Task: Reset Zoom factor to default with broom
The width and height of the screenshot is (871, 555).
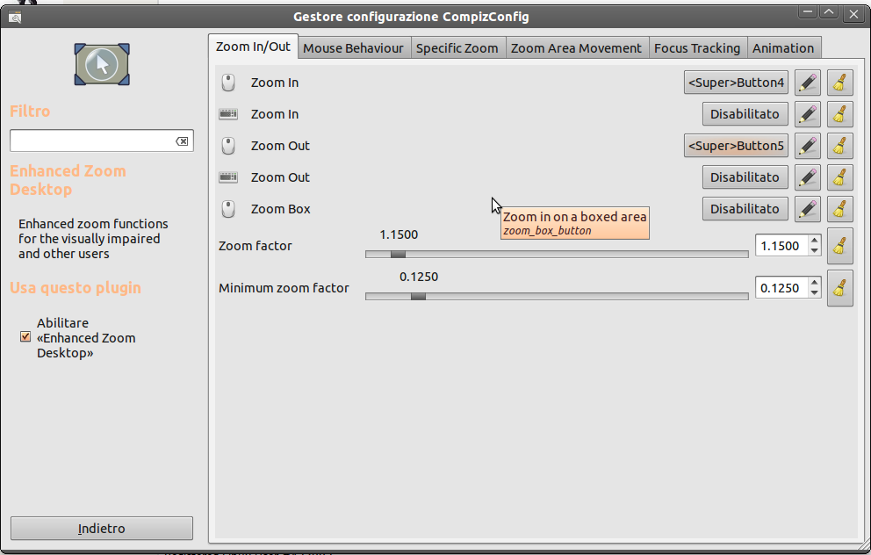Action: tap(840, 246)
